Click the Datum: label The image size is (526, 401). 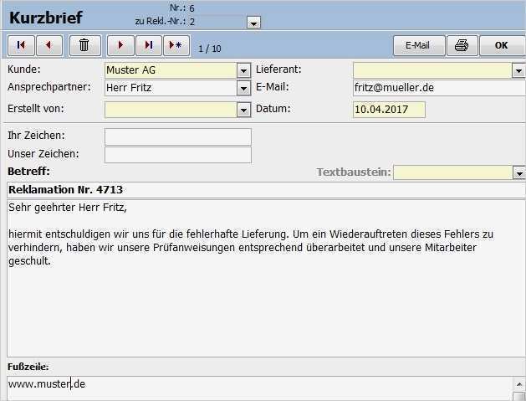(x=273, y=109)
